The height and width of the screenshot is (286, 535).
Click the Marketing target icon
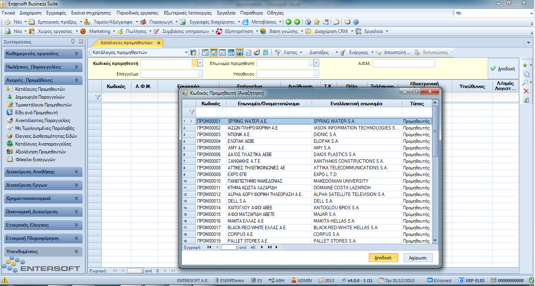[x=83, y=31]
